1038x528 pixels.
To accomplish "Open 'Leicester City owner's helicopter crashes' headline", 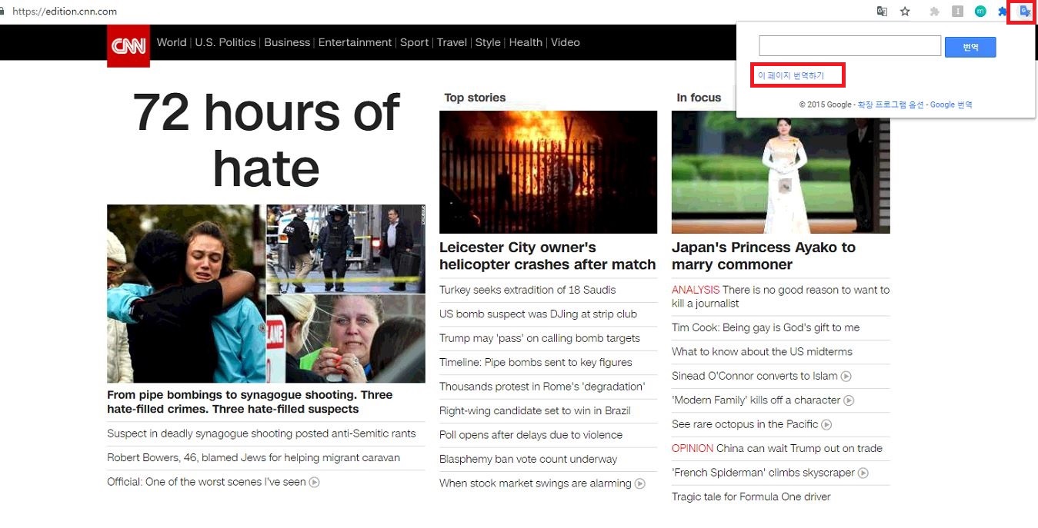I will click(548, 256).
